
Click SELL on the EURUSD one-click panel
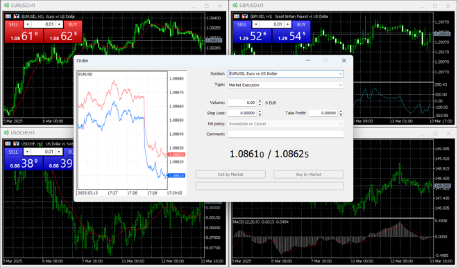(13, 24)
